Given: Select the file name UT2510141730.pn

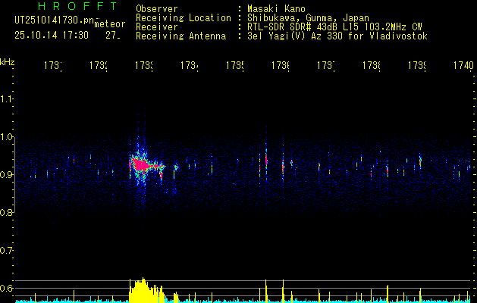Looking at the screenshot, I should [x=54, y=20].
